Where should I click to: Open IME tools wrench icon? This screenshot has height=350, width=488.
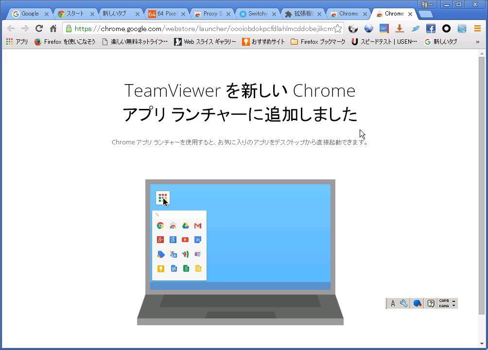403,303
